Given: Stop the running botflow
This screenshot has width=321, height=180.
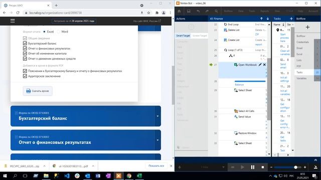Looking at the screenshot, I should [x=263, y=167].
